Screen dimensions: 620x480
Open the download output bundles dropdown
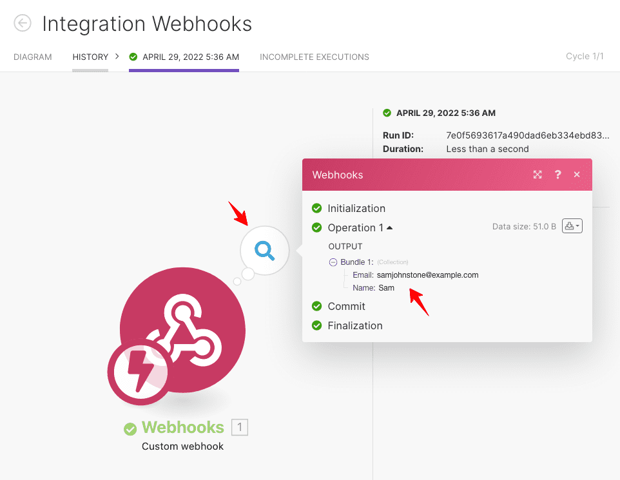(x=572, y=226)
